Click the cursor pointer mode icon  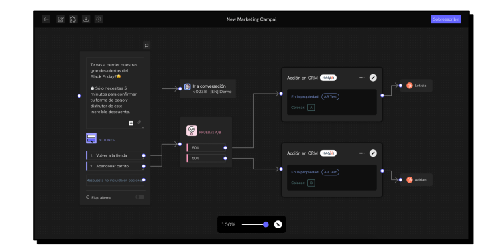[x=278, y=224]
